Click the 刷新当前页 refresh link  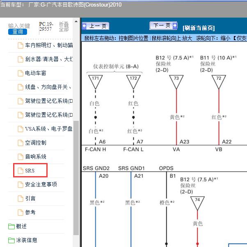(x=199, y=28)
